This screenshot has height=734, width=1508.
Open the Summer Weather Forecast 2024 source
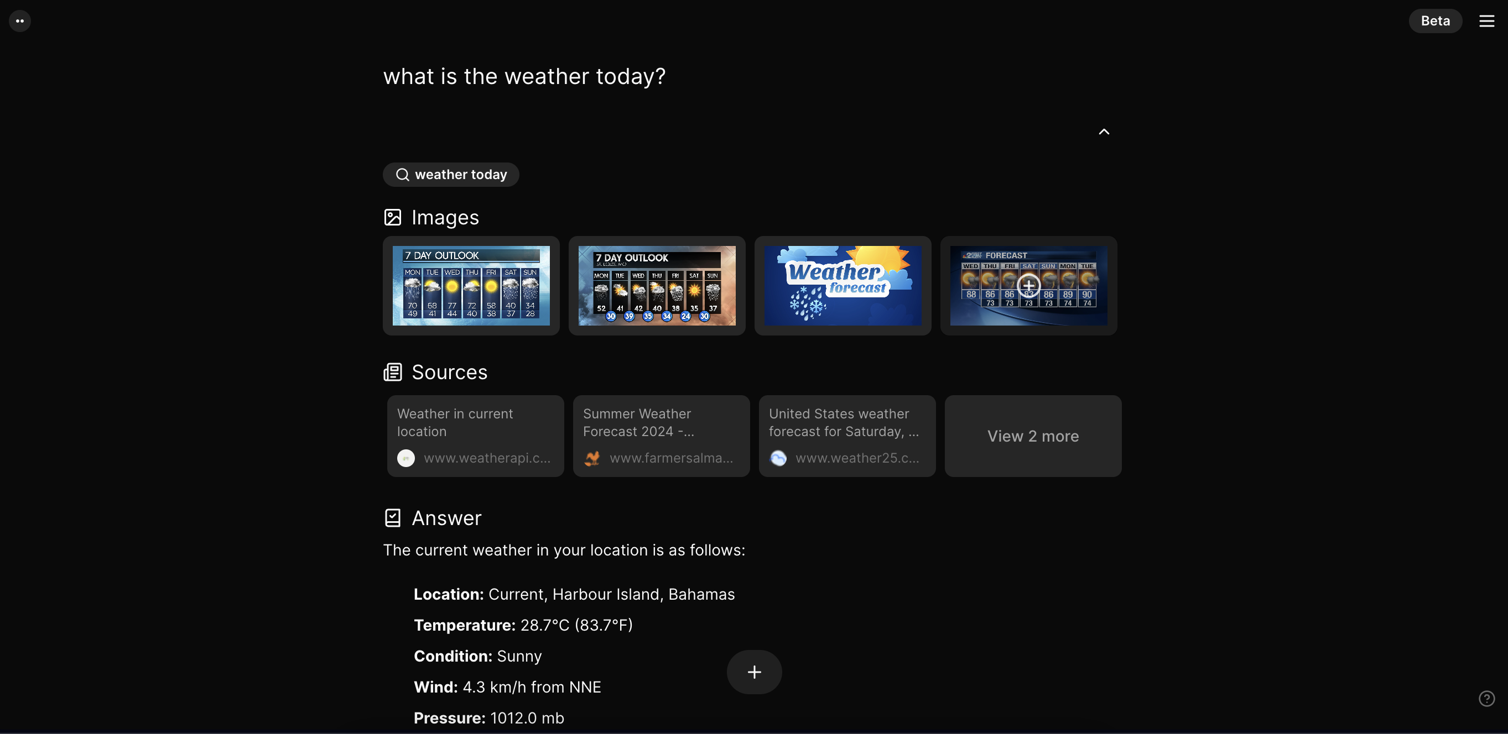click(x=661, y=436)
